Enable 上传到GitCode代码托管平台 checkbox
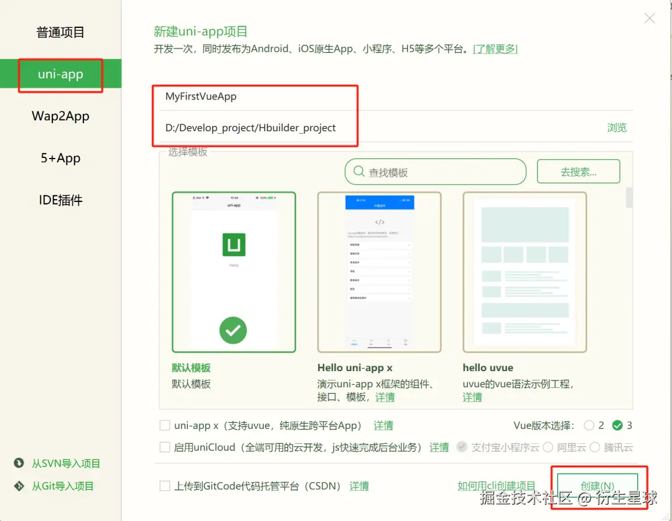672x521 pixels. [164, 486]
